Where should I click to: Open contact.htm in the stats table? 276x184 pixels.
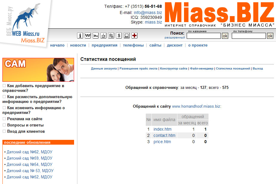pos(164,135)
